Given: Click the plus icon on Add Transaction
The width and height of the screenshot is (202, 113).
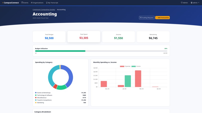Looking at the screenshot, I should 157,17.
